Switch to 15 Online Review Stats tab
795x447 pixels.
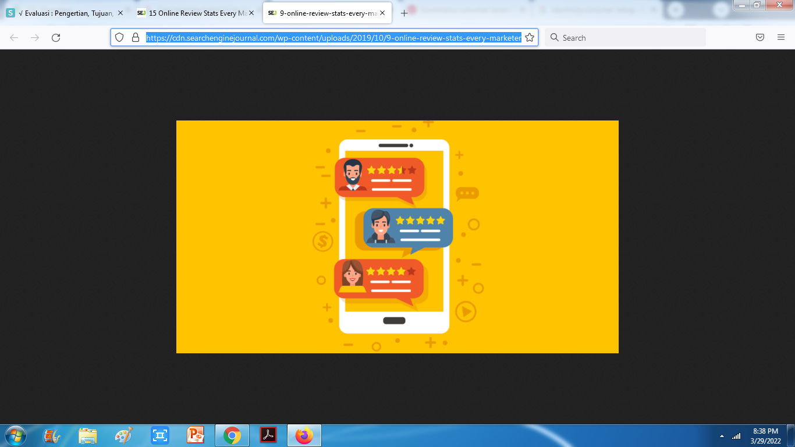[x=196, y=13]
